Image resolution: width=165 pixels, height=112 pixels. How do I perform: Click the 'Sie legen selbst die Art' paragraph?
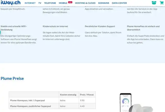coord(61,36)
